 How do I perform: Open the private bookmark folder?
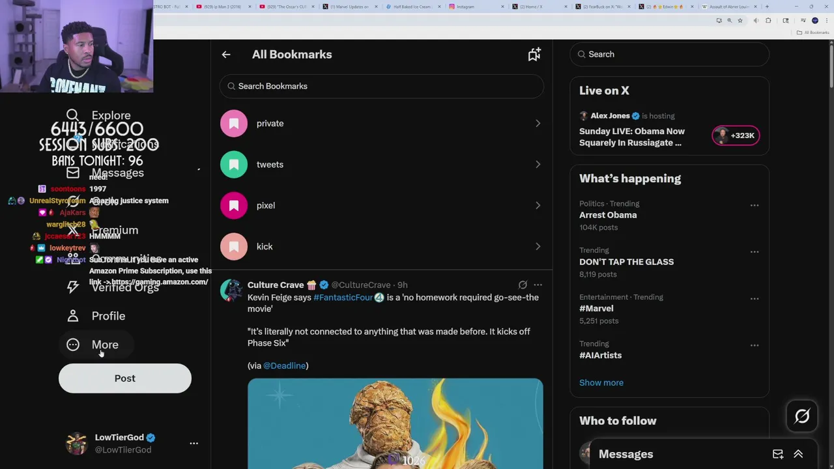tap(382, 123)
